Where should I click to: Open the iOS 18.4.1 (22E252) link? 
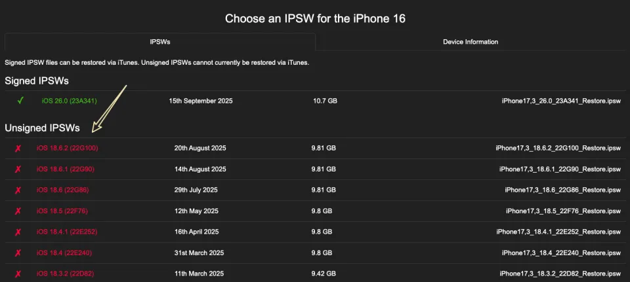(67, 232)
